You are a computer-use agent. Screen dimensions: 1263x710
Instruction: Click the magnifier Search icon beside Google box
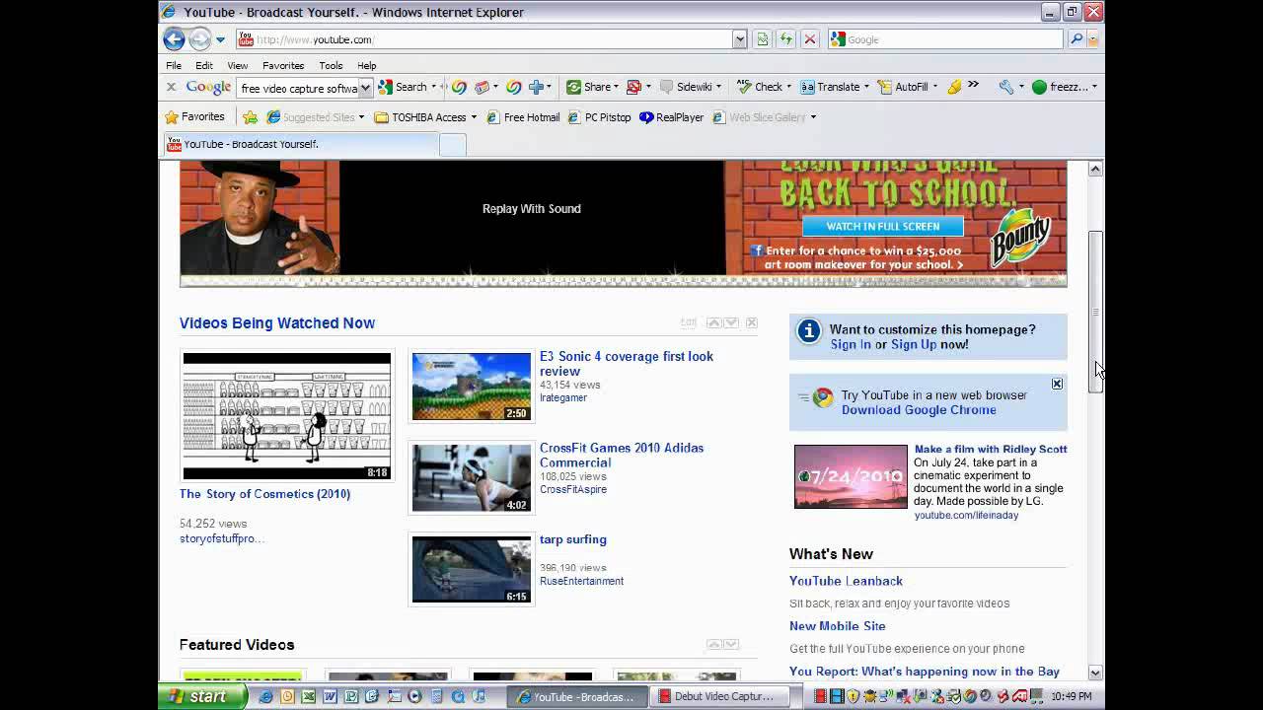pos(1077,39)
